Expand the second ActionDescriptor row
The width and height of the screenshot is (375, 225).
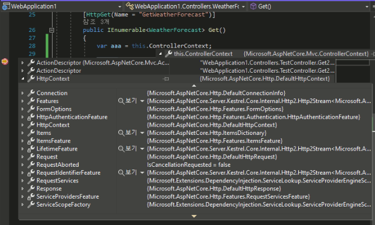coord(22,71)
